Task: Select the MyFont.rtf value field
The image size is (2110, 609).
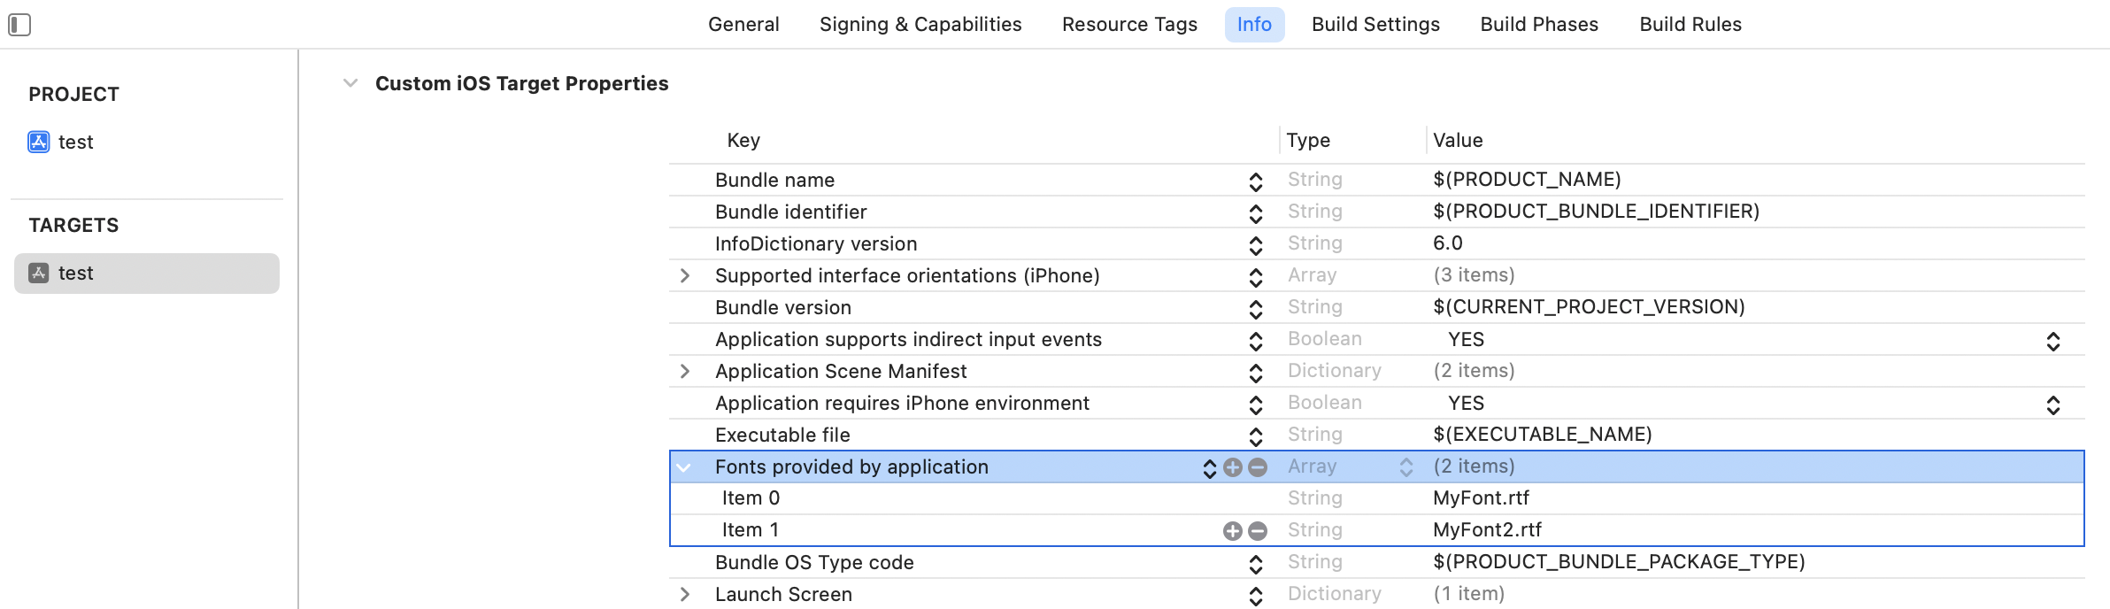Action: point(1481,498)
